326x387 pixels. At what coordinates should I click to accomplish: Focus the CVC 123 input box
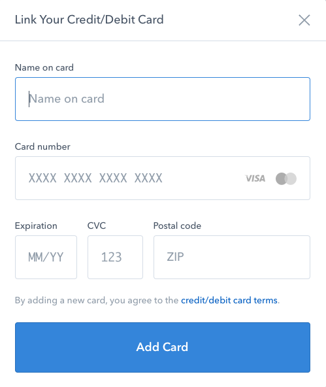(x=115, y=257)
